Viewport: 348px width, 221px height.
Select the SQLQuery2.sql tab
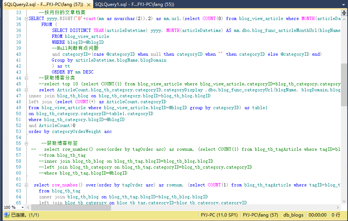[x=43, y=4]
